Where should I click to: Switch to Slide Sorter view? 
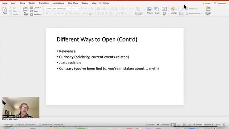click(179, 125)
